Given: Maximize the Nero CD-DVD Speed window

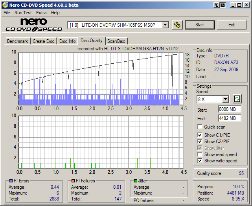Looking at the screenshot, I should point(239,5).
